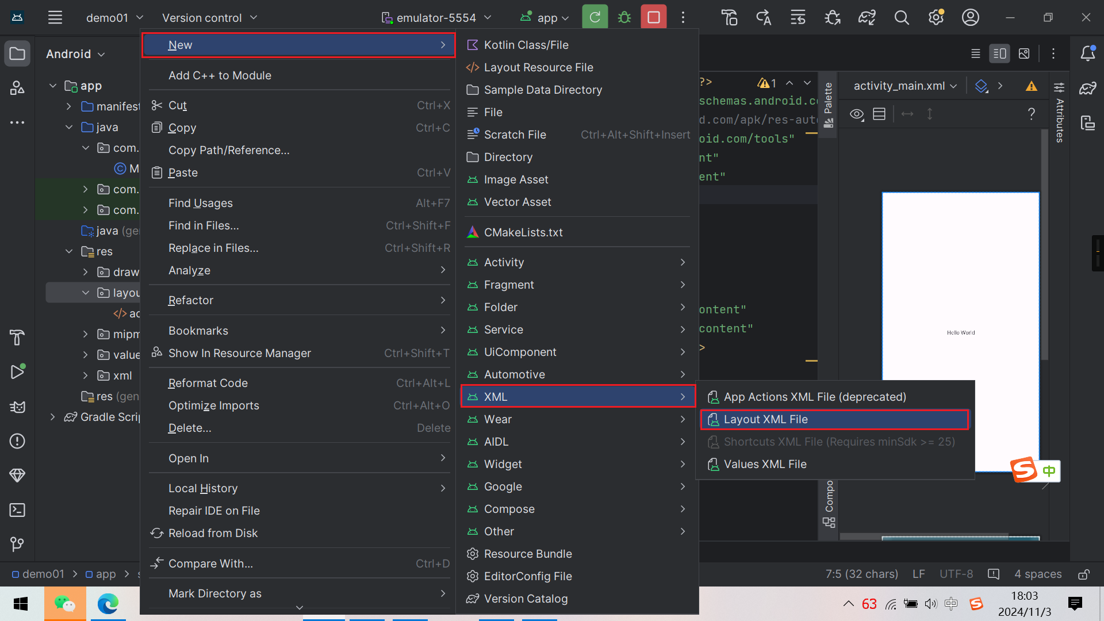Choose Kotlin Class/File from New submenu
The width and height of the screenshot is (1104, 621).
[x=526, y=45]
